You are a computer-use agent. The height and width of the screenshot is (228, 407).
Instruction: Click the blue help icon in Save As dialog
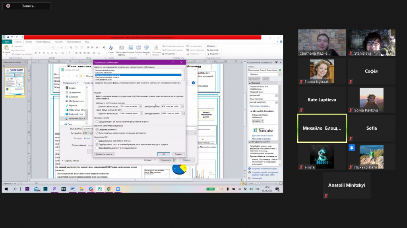(x=193, y=82)
